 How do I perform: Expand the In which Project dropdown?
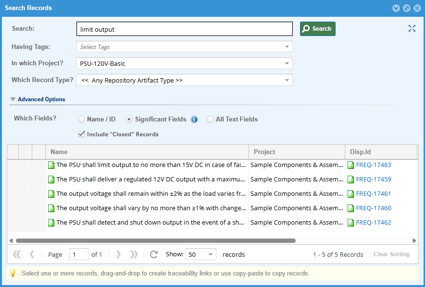[x=287, y=63]
